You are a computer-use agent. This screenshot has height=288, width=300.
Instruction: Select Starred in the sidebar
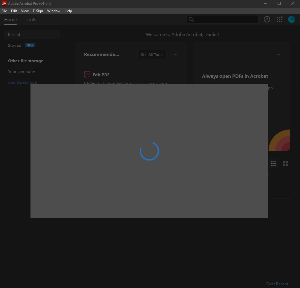[x=15, y=45]
